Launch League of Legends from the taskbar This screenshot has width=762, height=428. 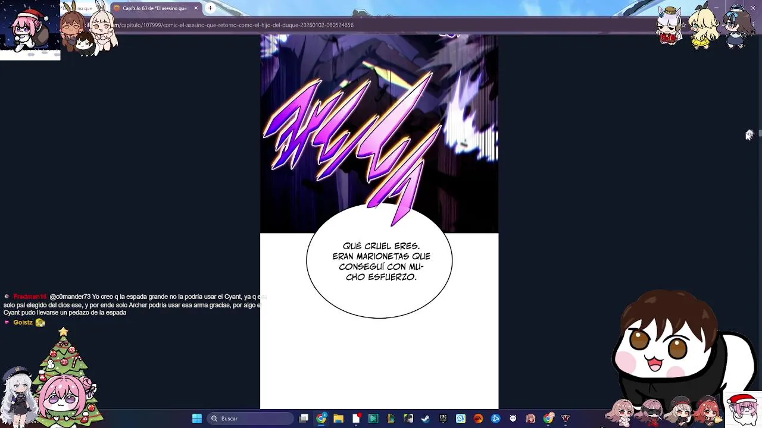coord(391,418)
